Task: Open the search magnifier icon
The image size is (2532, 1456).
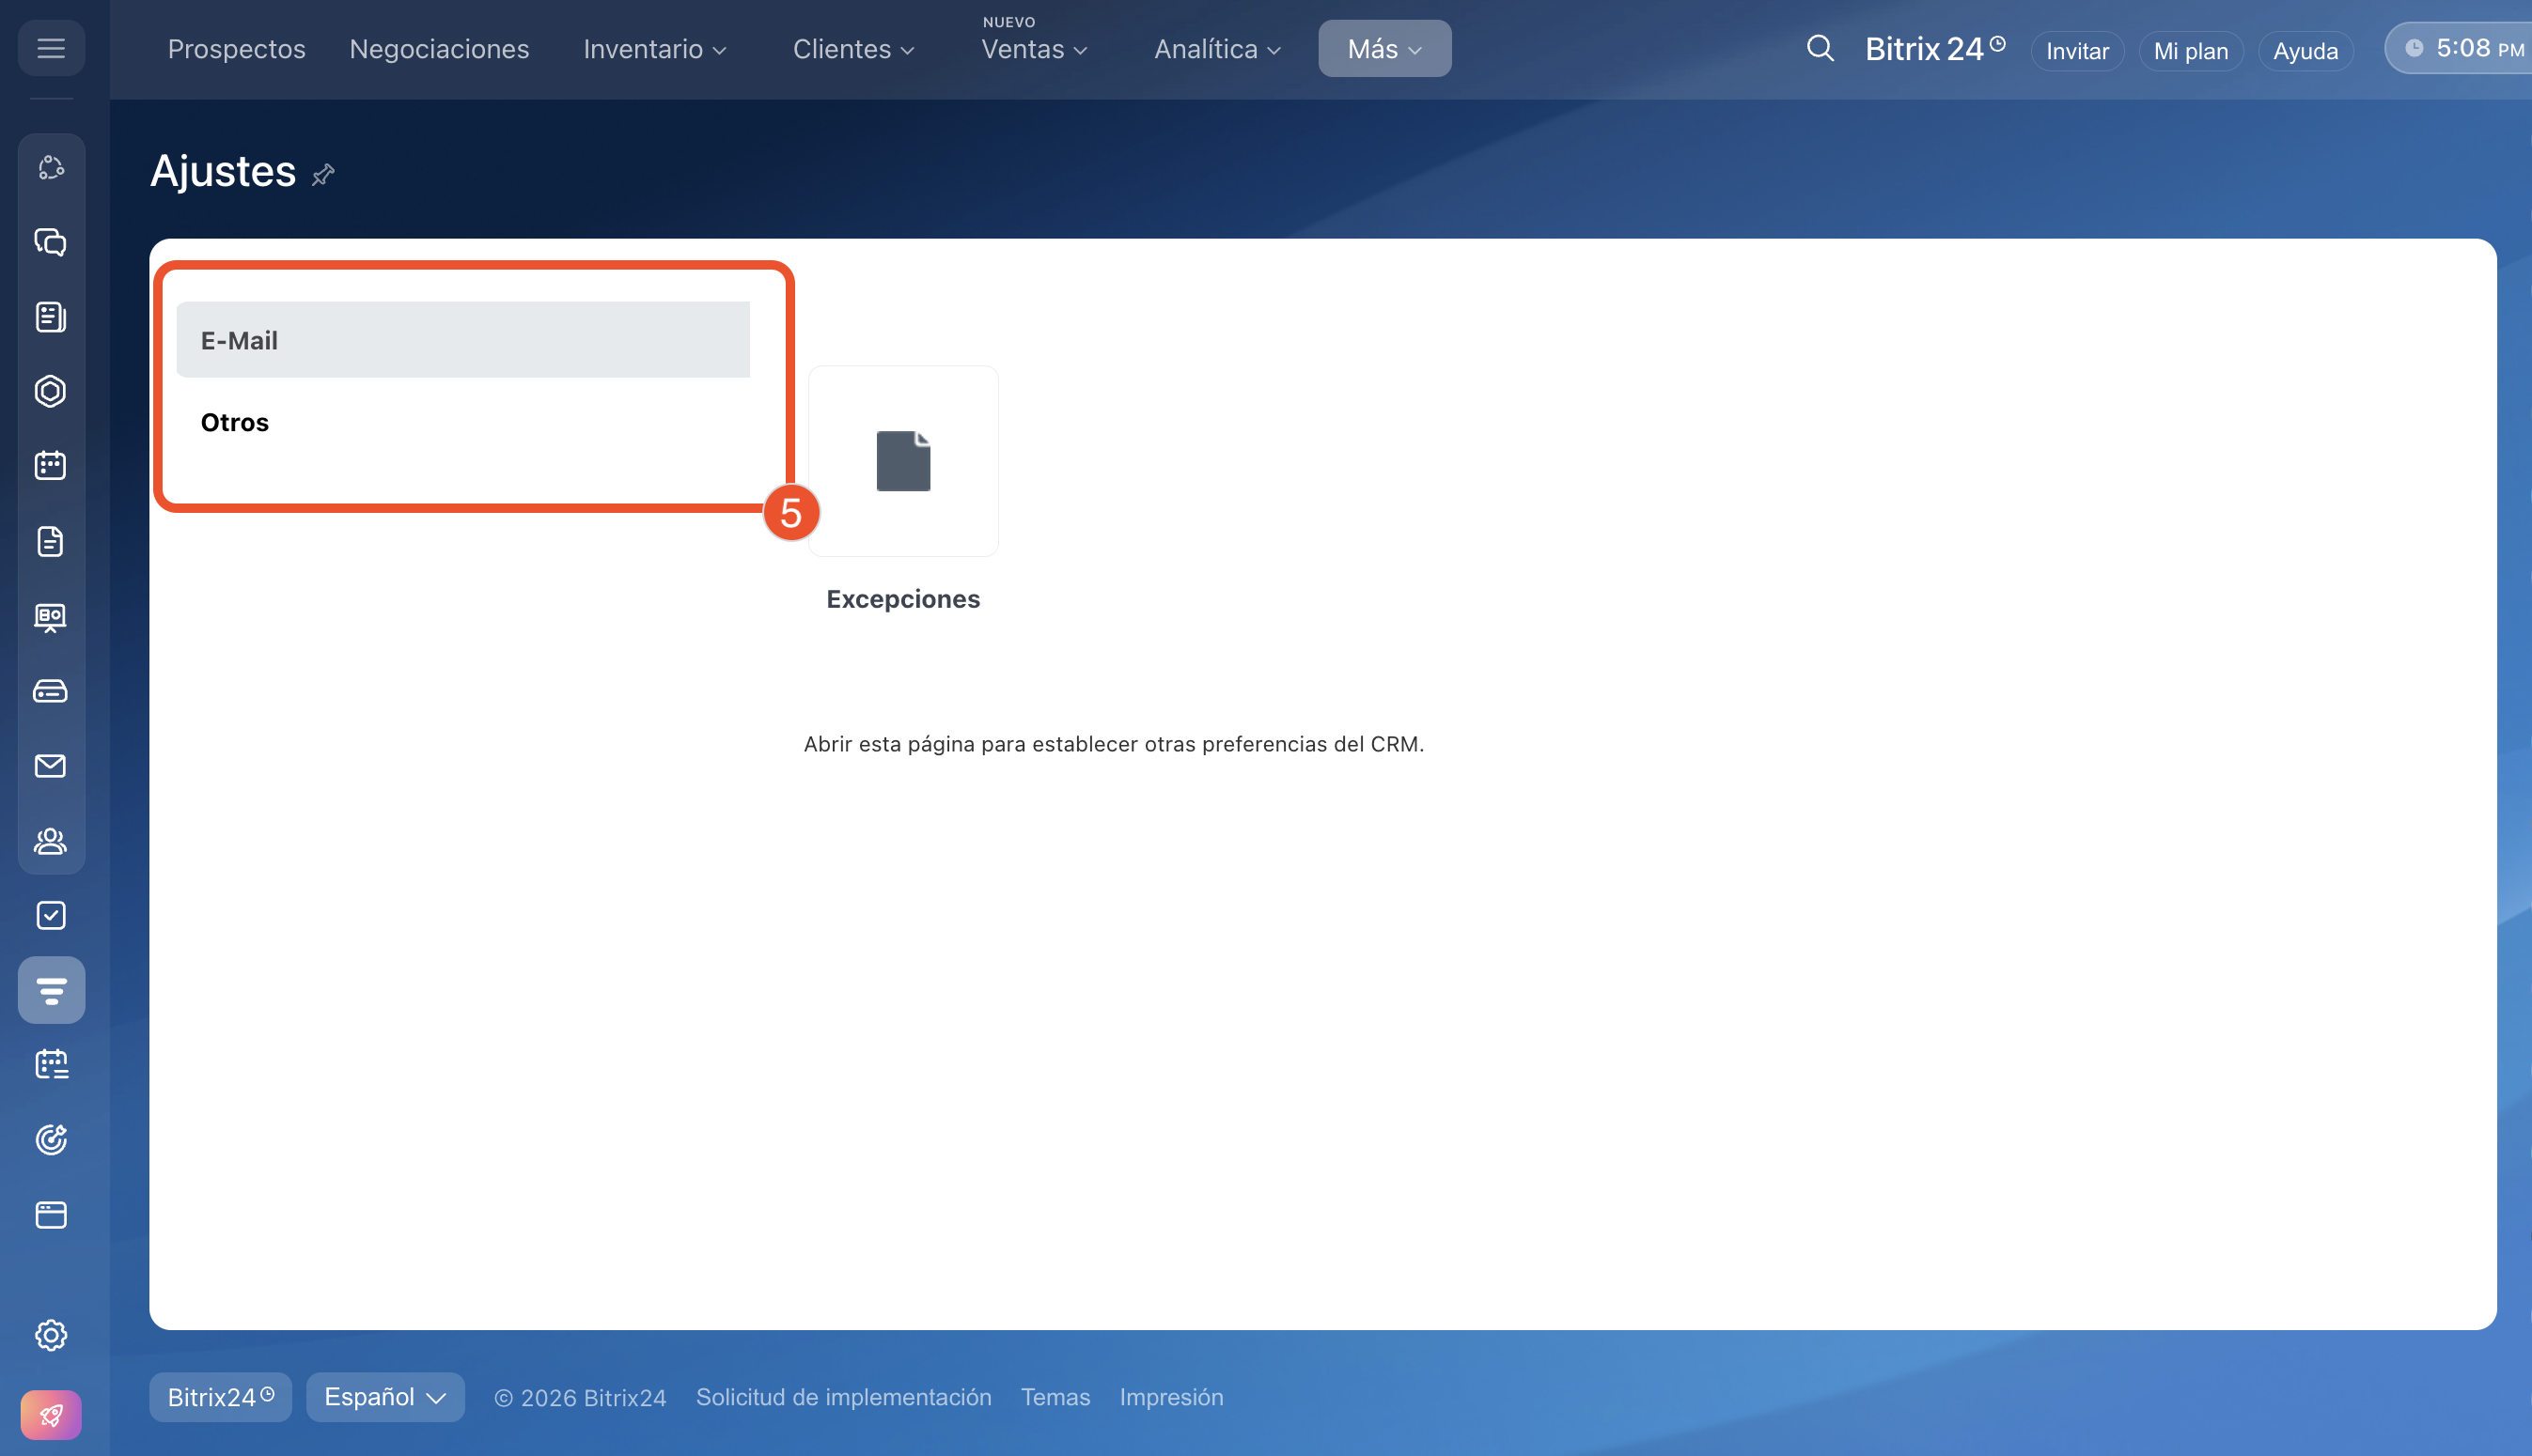Action: [1820, 48]
